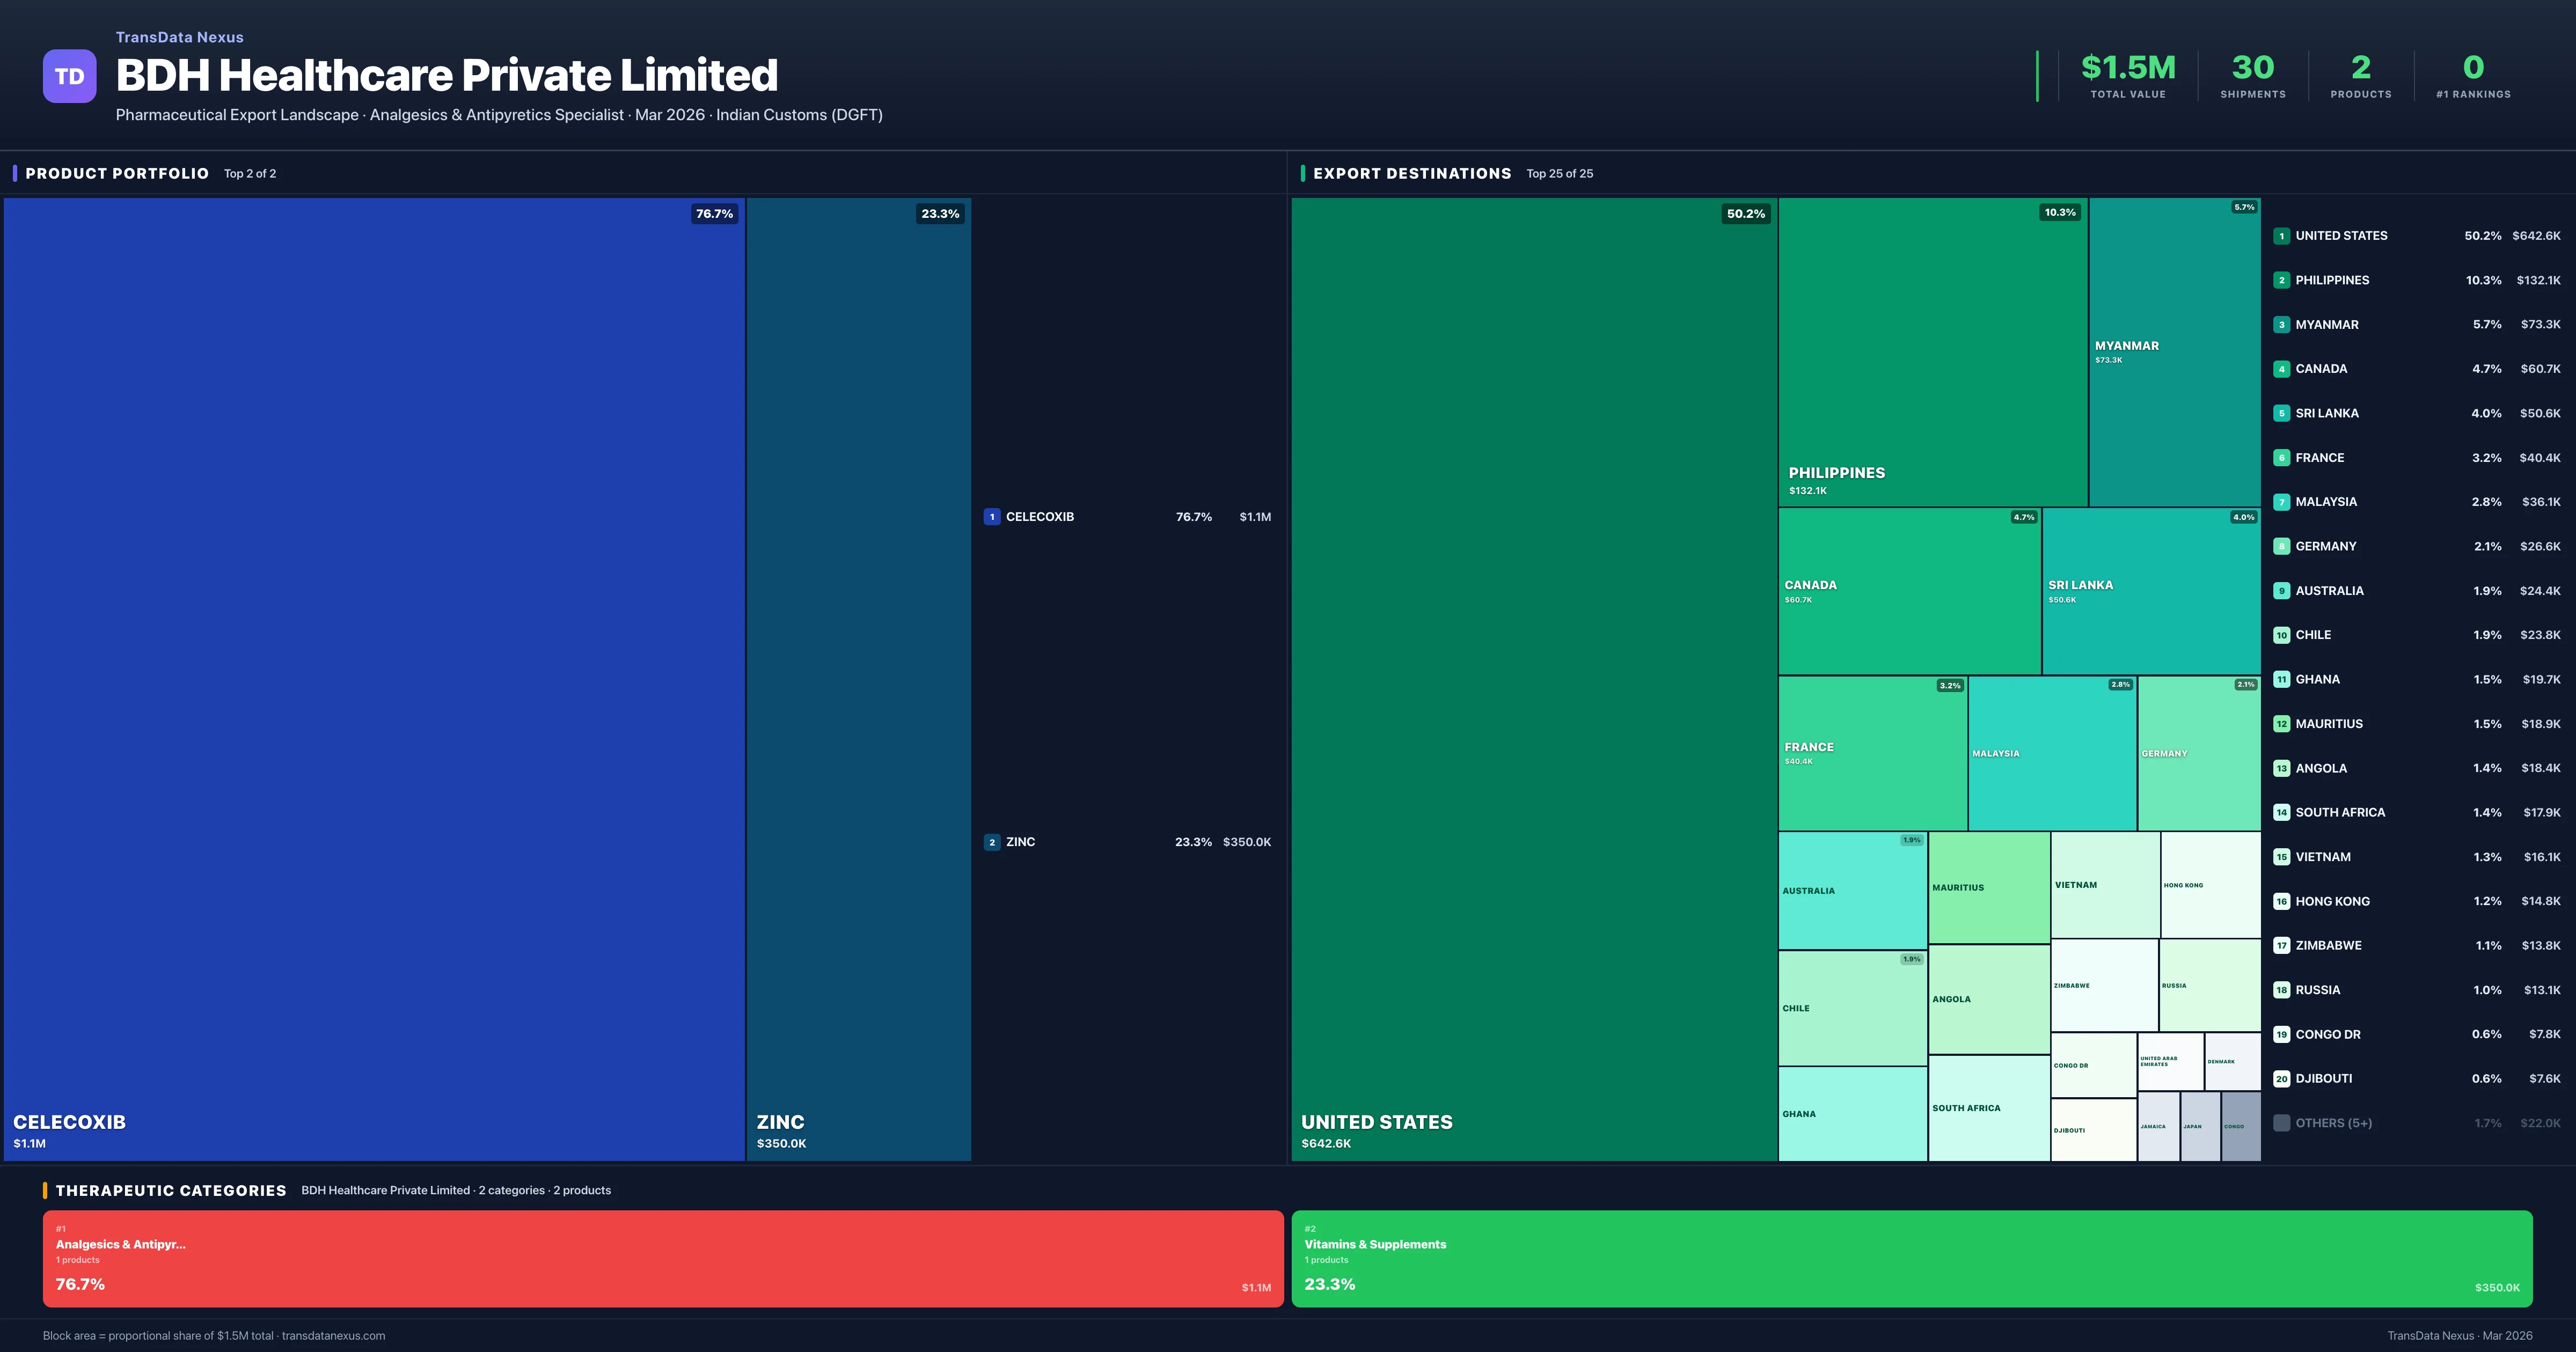Select the Celecoxib treemap block
This screenshot has width=2576, height=1352.
[374, 678]
